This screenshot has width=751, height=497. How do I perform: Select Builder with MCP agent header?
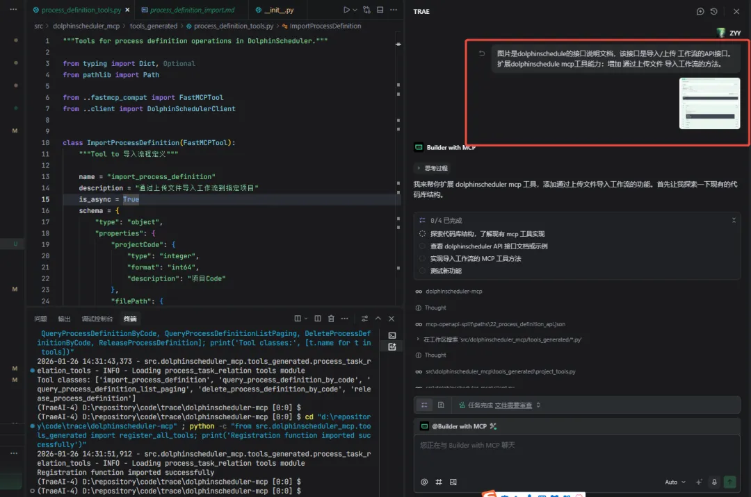coord(445,148)
